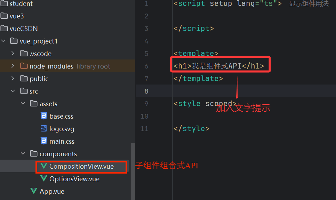Click the Vue icon of OptionsView.vue
Image resolution: width=336 pixels, height=200 pixels.
coord(44,178)
